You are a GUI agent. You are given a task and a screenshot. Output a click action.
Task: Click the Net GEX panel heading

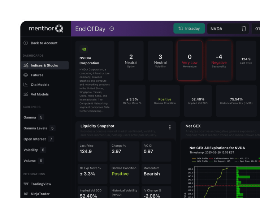click(x=193, y=126)
